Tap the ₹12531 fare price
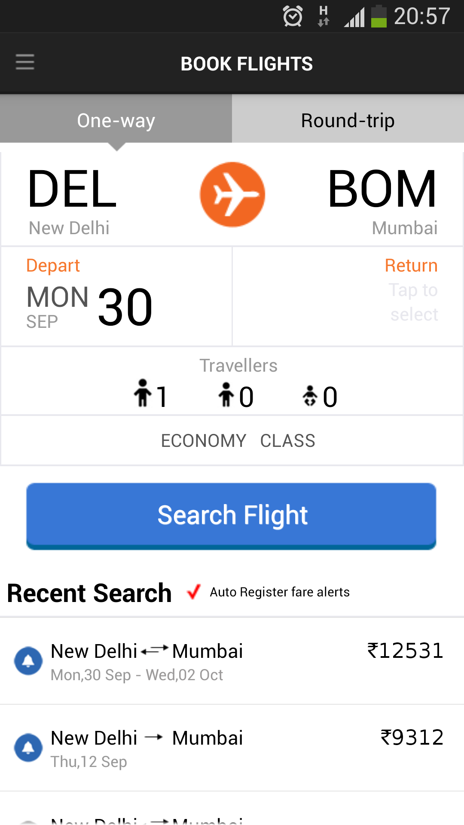 coord(405,651)
